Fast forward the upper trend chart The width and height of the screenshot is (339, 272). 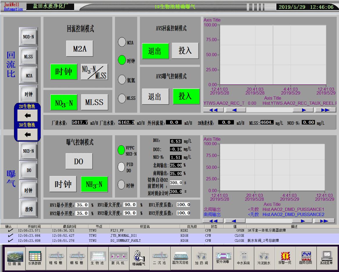(326, 110)
